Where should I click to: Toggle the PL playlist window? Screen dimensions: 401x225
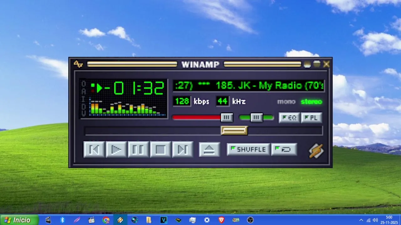(x=311, y=118)
